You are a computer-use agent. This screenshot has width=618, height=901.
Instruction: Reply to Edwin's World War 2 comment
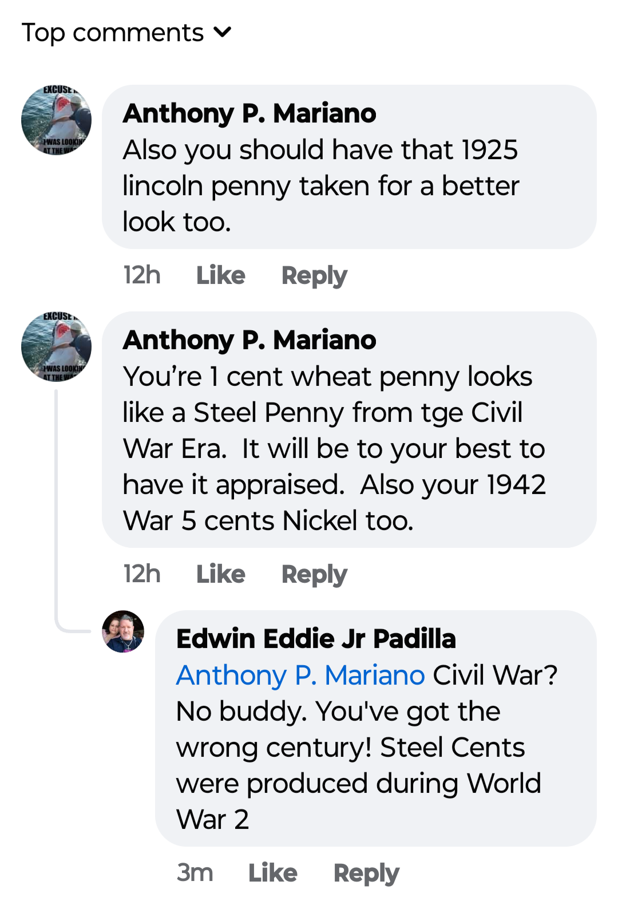[x=366, y=873]
